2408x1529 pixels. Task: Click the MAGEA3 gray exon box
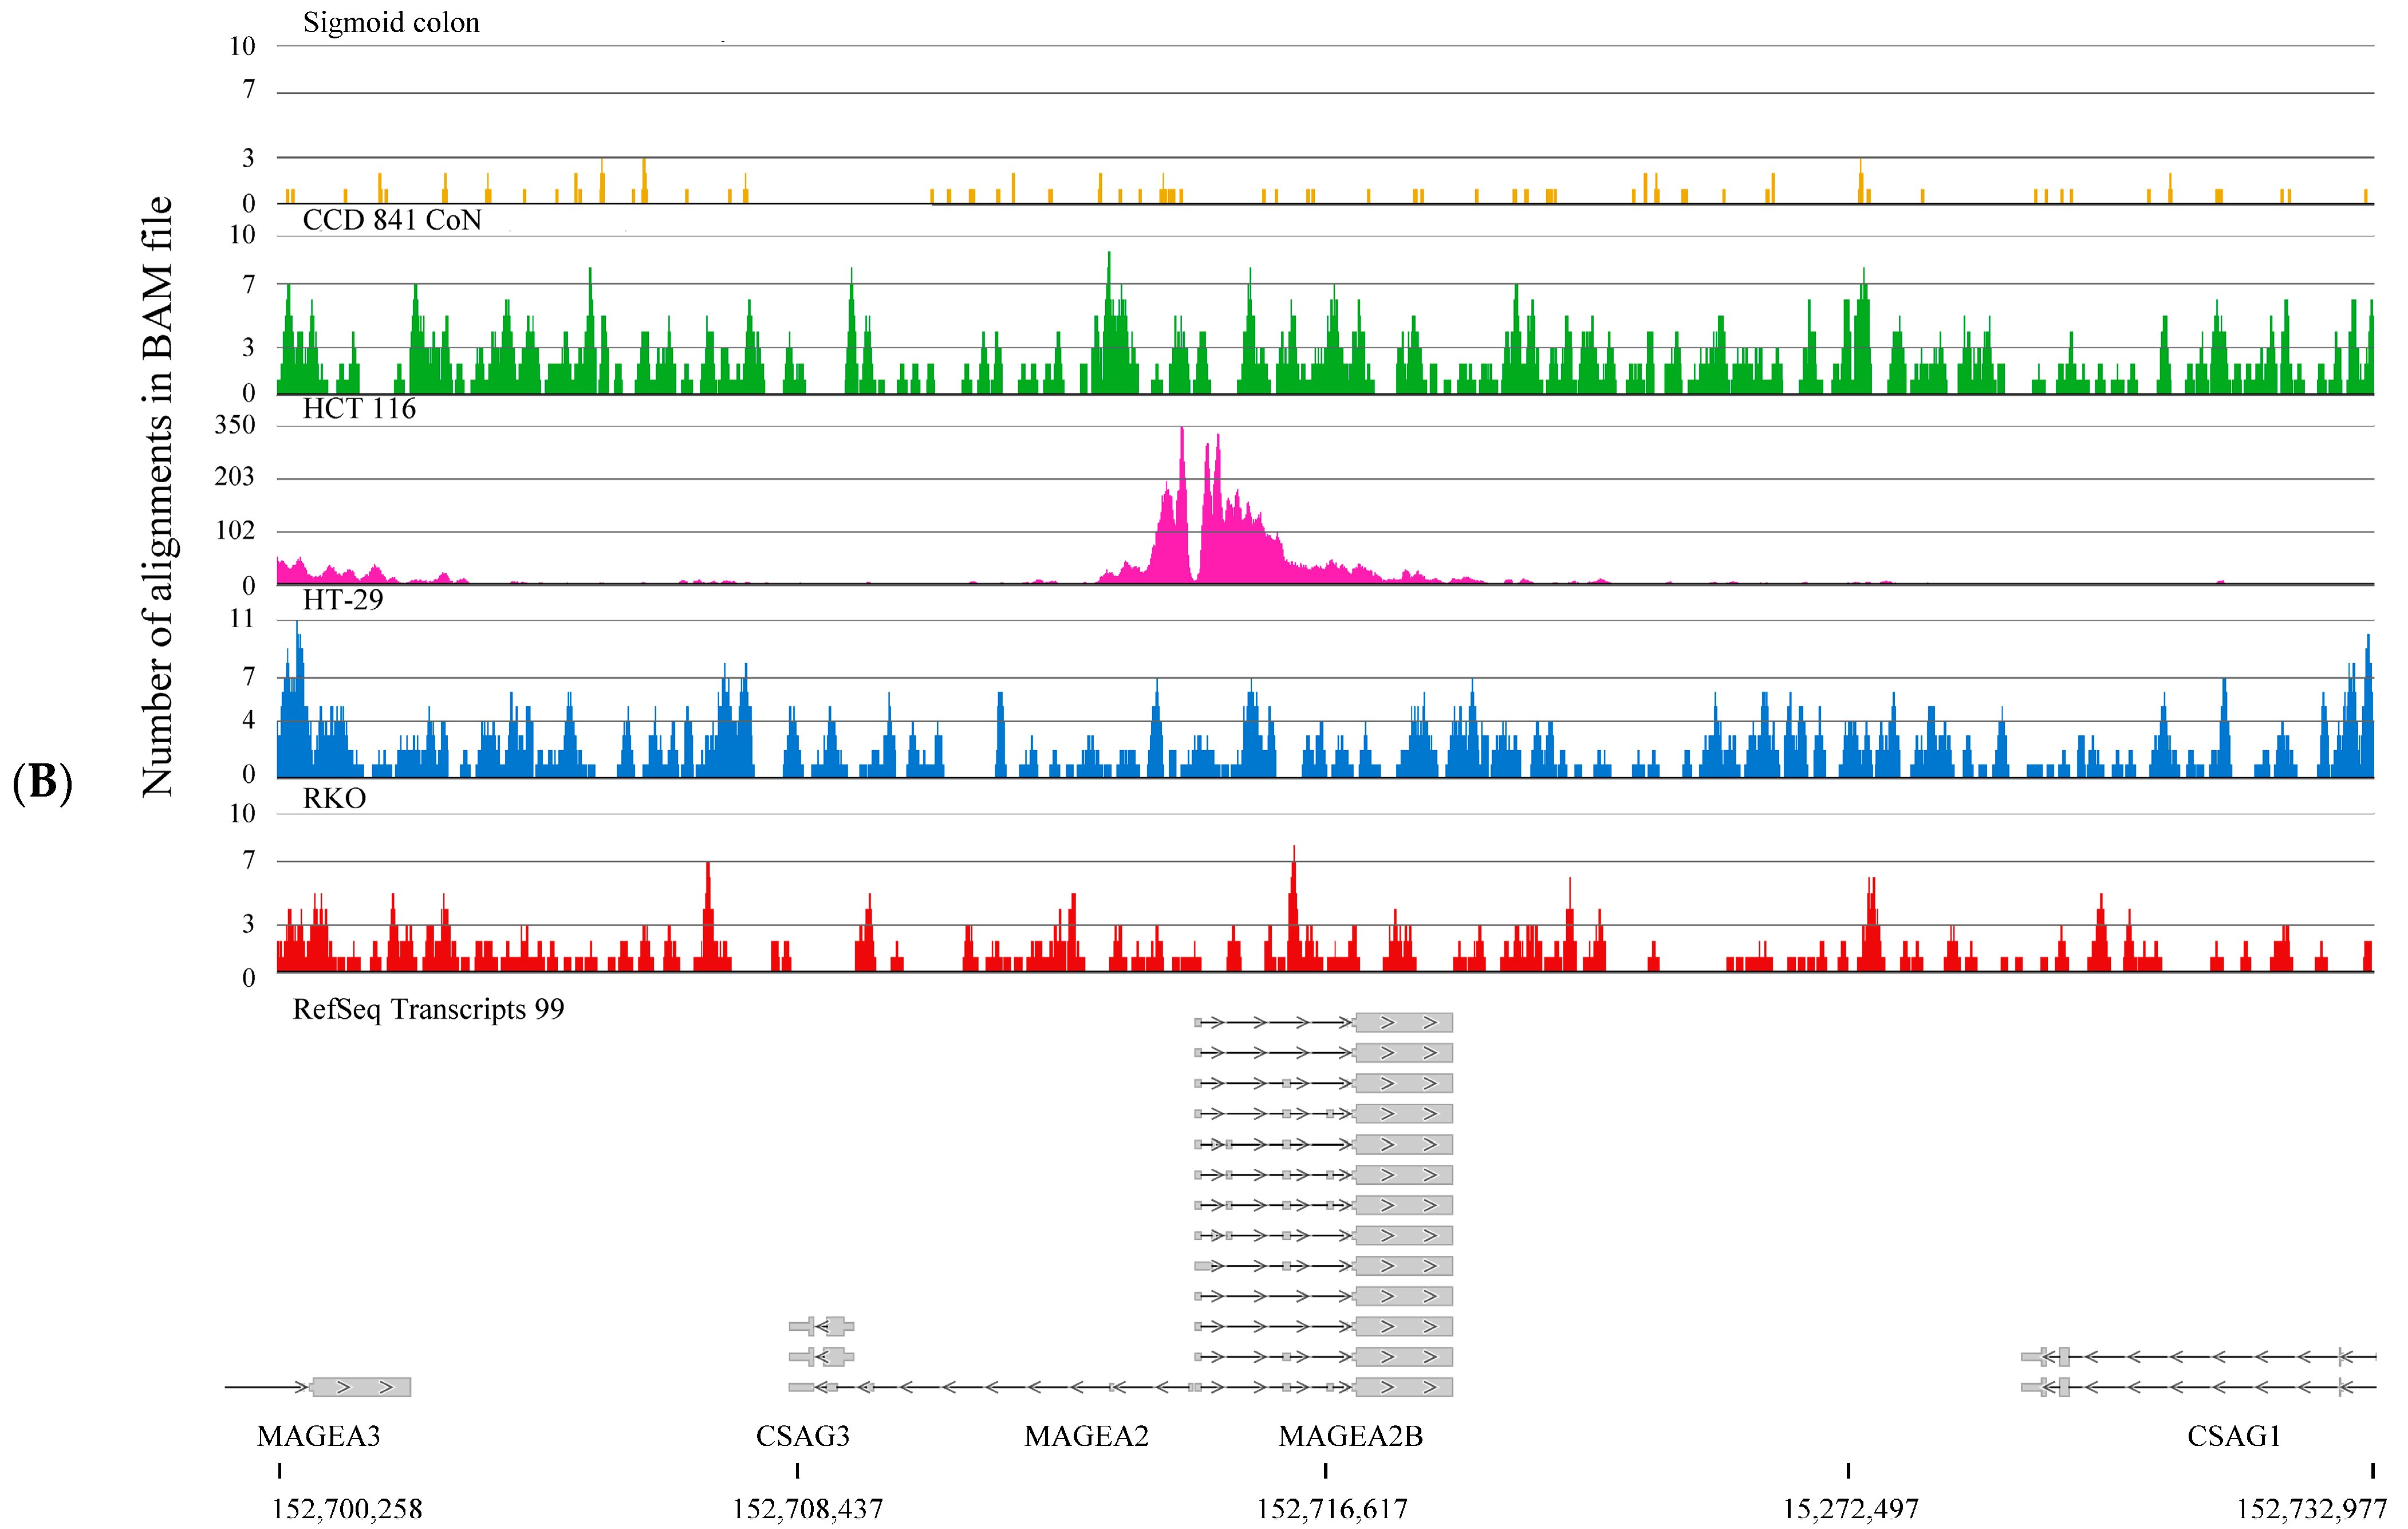361,1387
